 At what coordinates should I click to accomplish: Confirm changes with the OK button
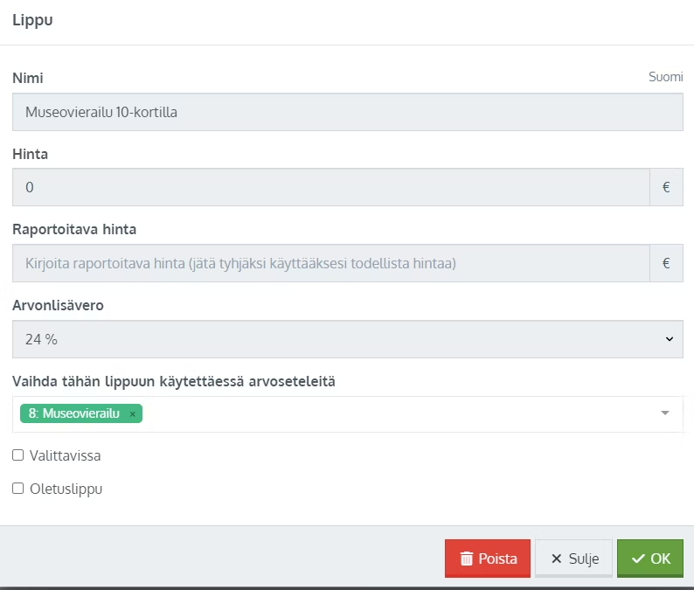click(x=650, y=559)
